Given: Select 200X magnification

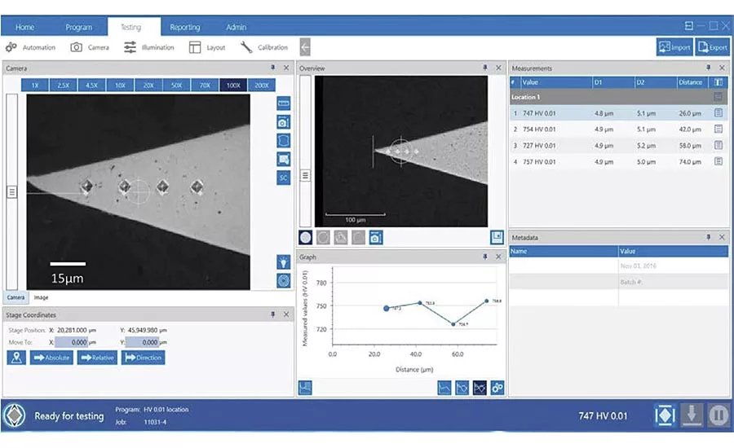Looking at the screenshot, I should [x=262, y=85].
